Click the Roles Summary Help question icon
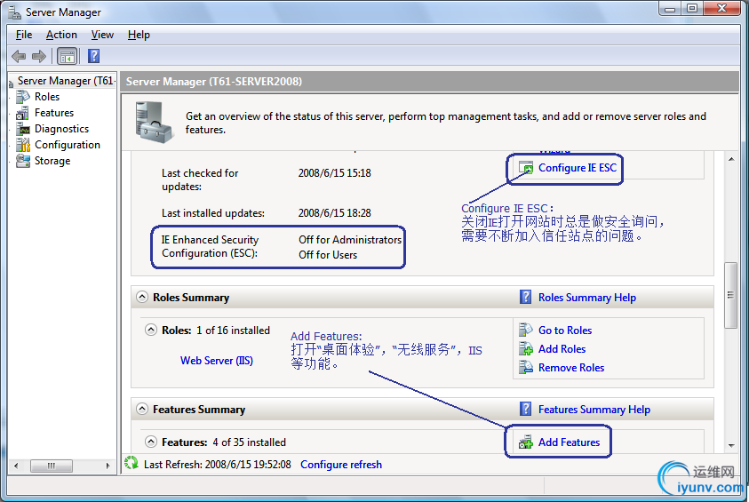 (x=525, y=297)
